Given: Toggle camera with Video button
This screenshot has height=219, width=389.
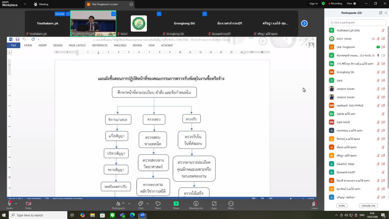Looking at the screenshot, I should [28, 204].
